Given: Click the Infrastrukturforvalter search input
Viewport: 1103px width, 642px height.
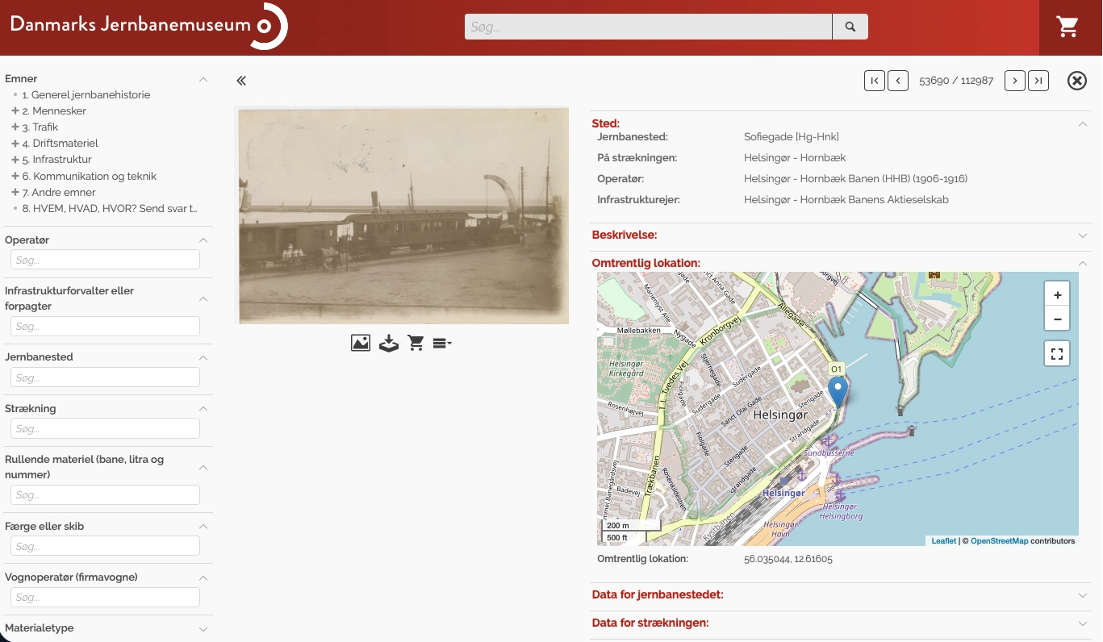Looking at the screenshot, I should tap(105, 327).
